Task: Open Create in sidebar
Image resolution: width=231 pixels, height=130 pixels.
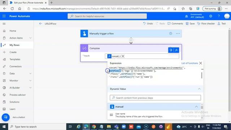Action: click(13, 52)
